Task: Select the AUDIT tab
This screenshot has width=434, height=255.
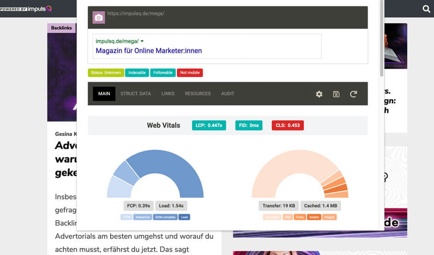Action: pyautogui.click(x=227, y=94)
